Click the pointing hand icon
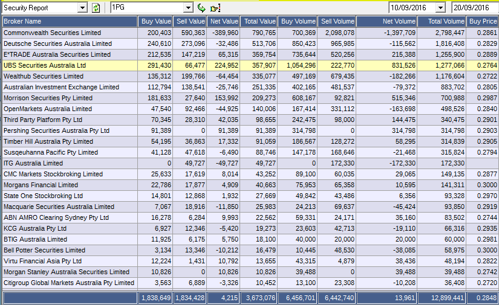Image resolution: width=499 pixels, height=305 pixels. (x=215, y=8)
